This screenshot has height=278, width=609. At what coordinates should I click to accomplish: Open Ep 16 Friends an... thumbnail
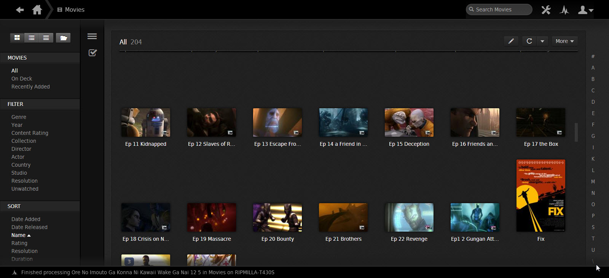pyautogui.click(x=475, y=122)
